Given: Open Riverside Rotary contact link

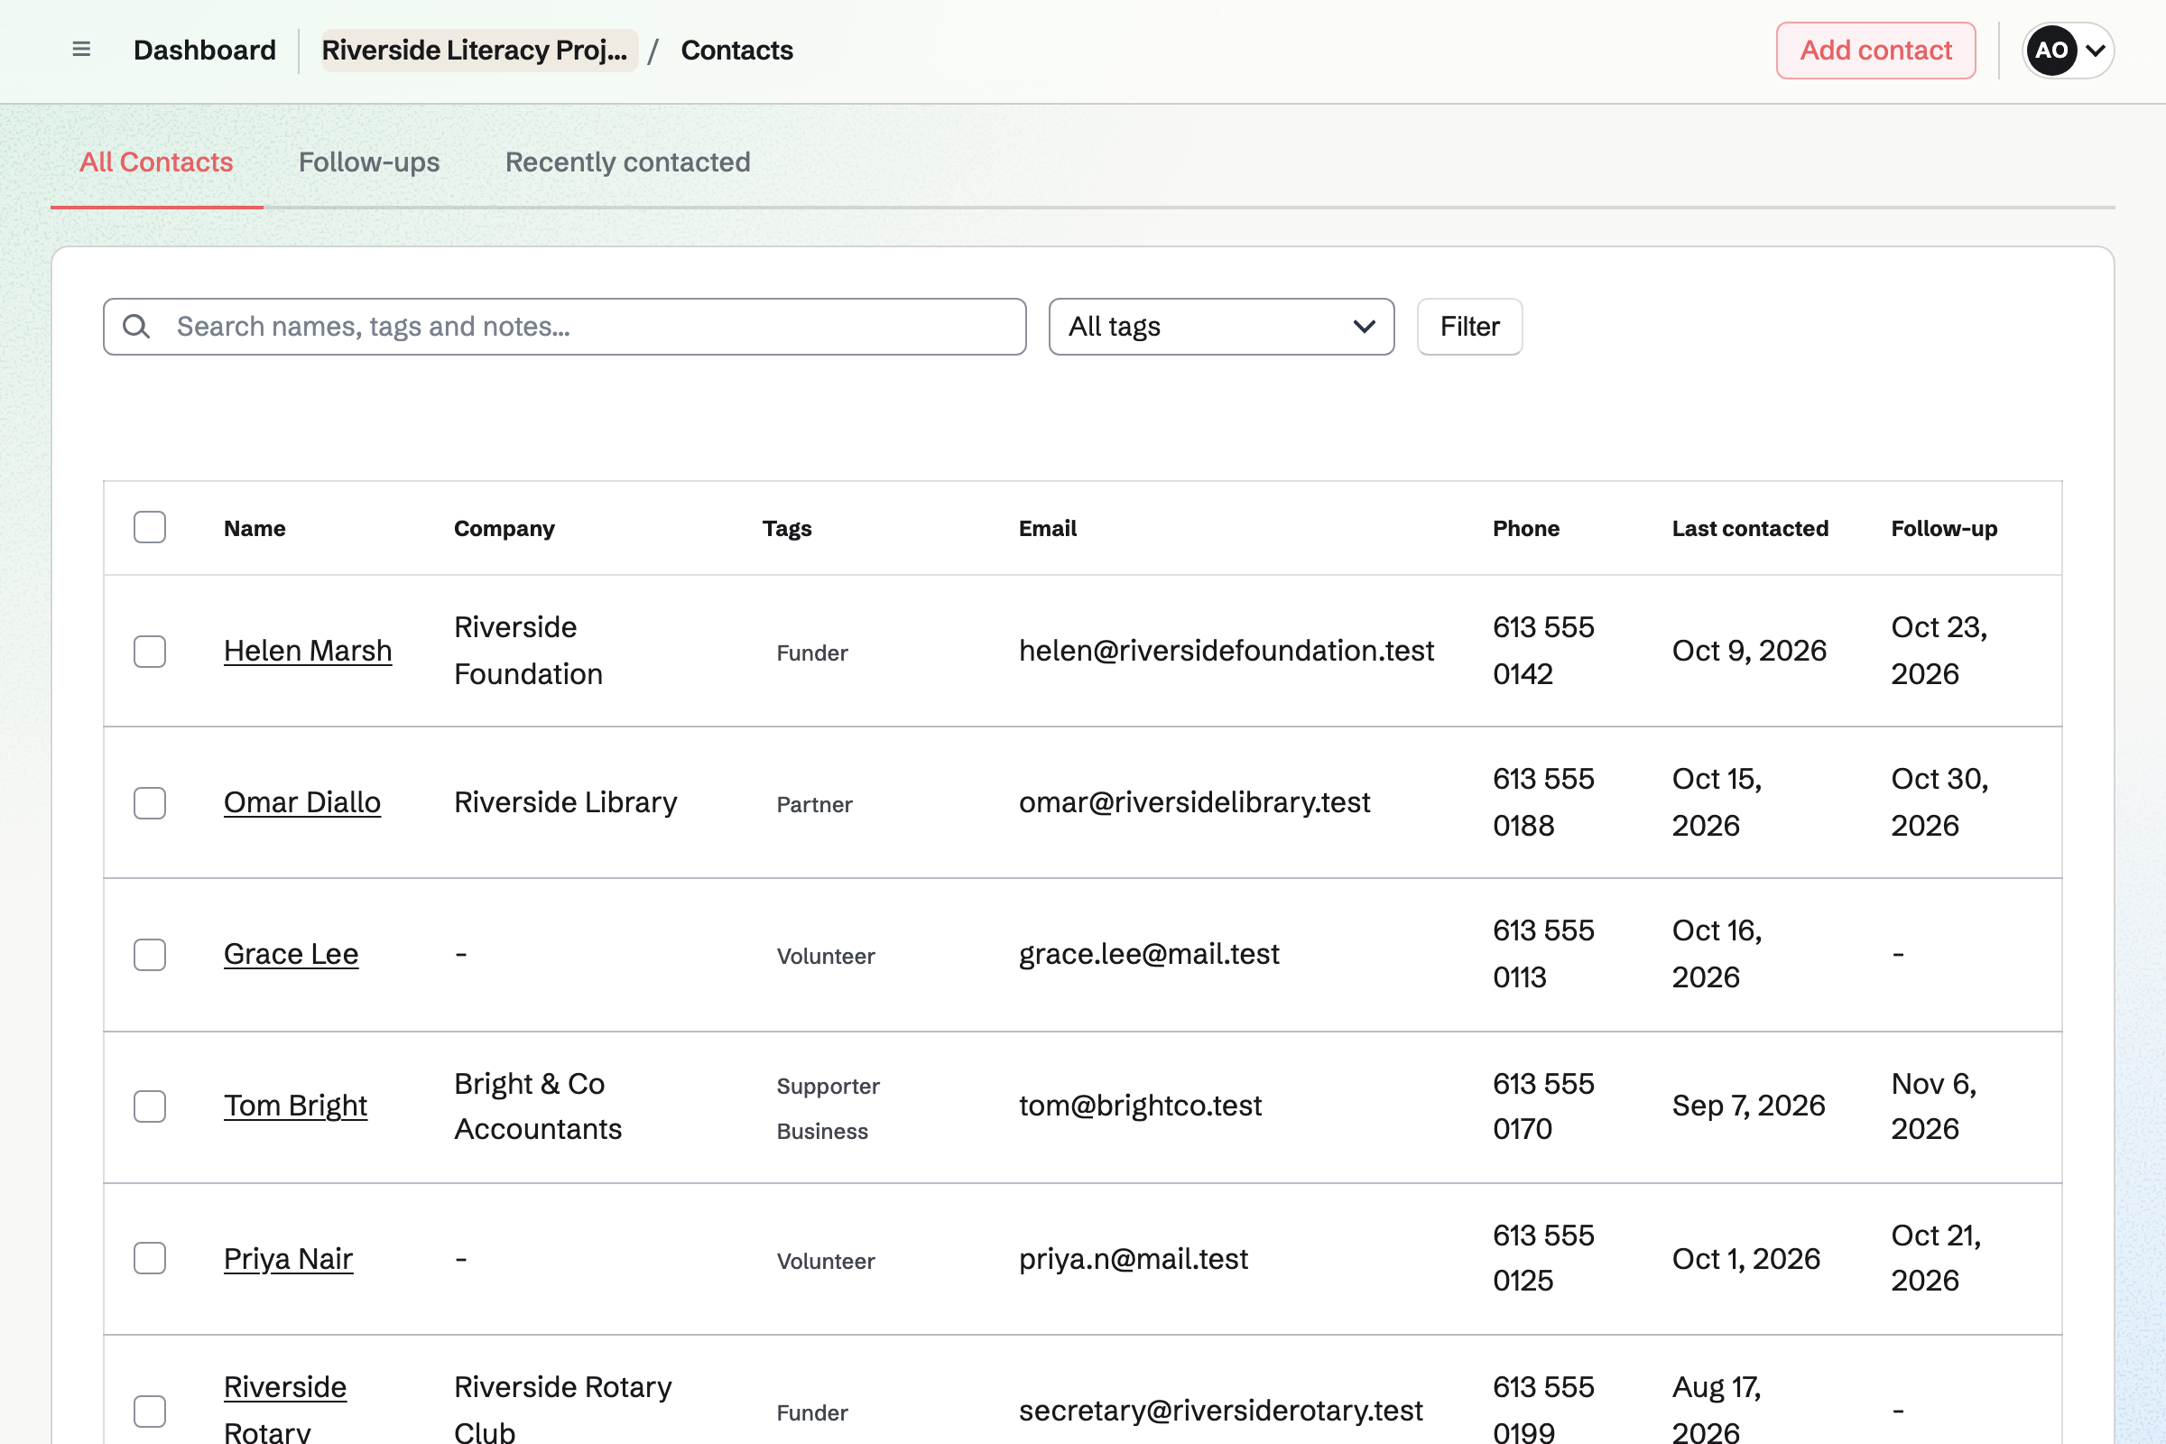Looking at the screenshot, I should (x=285, y=1409).
